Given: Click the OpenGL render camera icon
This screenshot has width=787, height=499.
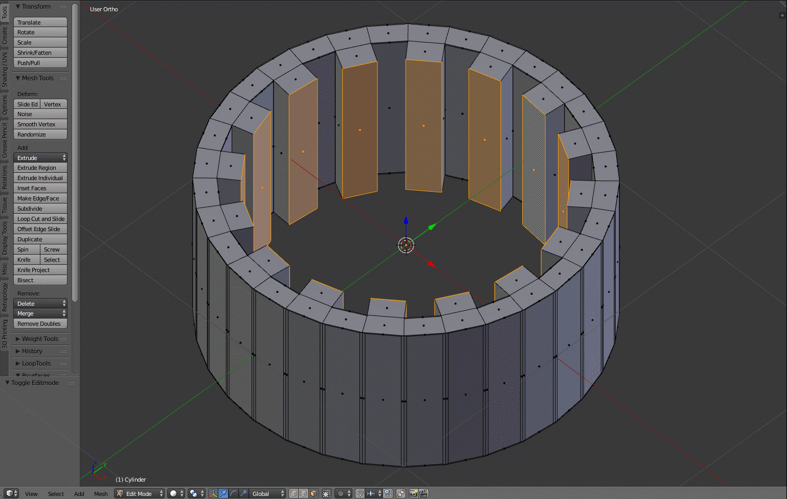Looking at the screenshot, I should tap(413, 493).
